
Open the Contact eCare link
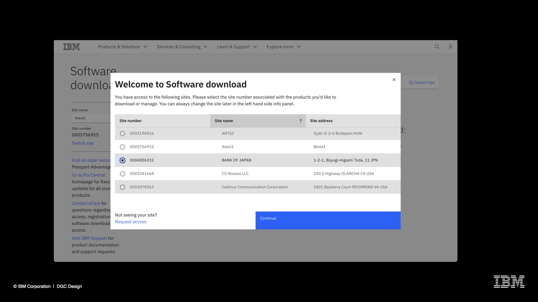pos(86,203)
